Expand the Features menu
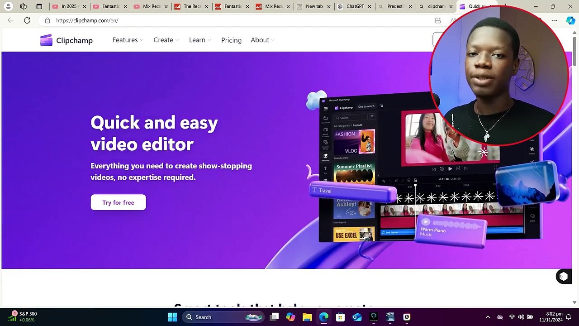This screenshot has width=579, height=326. point(128,40)
